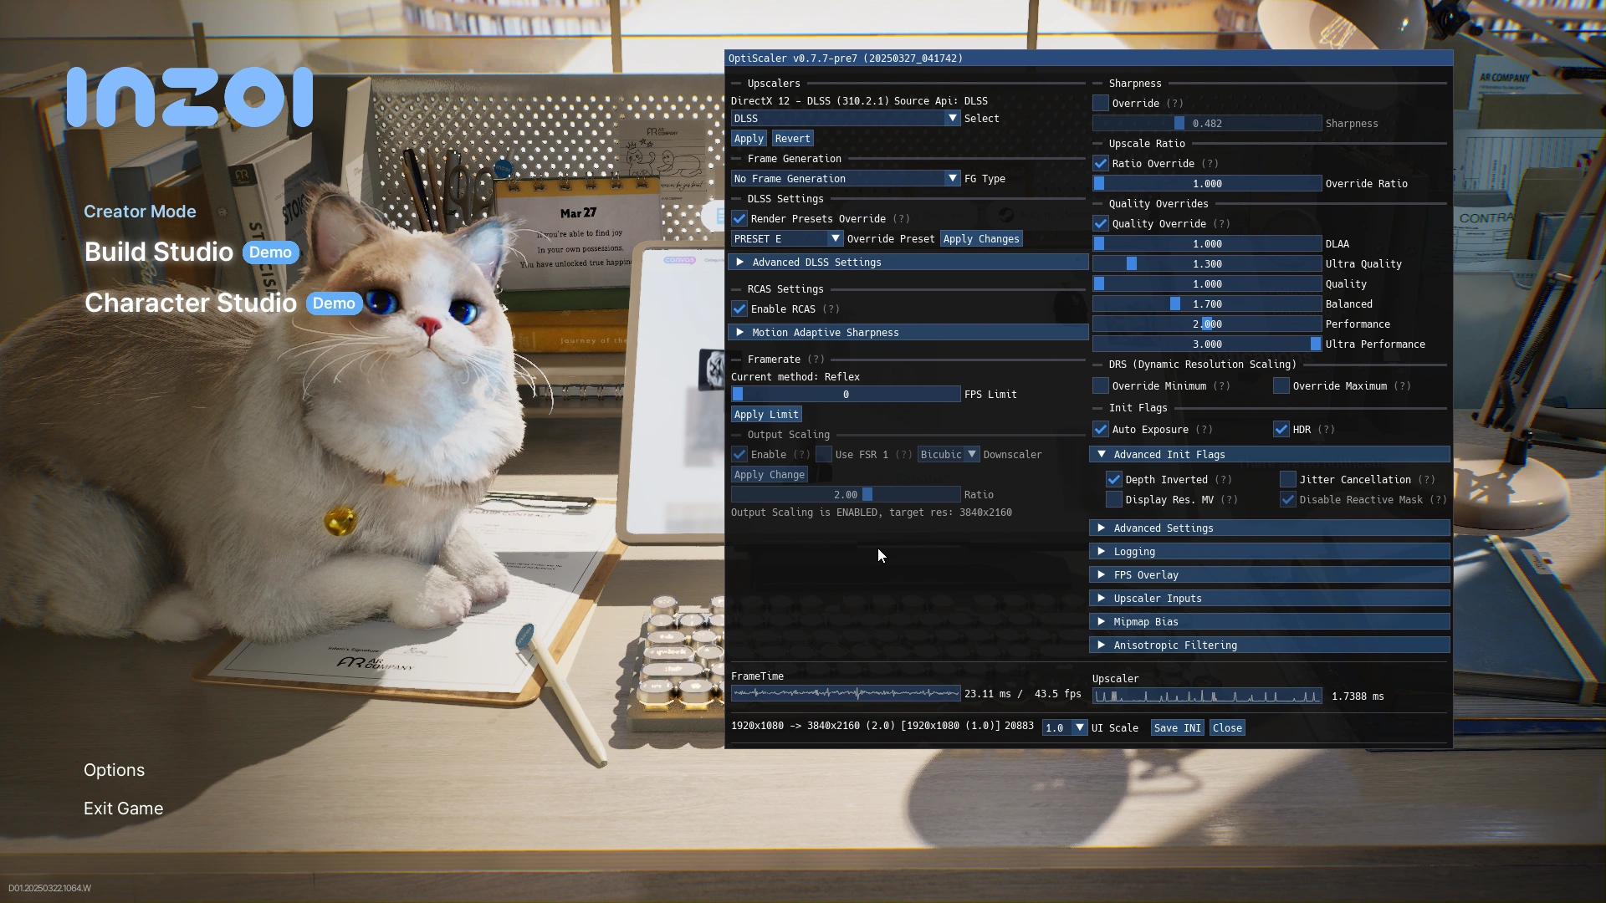1606x903 pixels.
Task: Click the Output Scaling Ratio slider
Action: (846, 495)
